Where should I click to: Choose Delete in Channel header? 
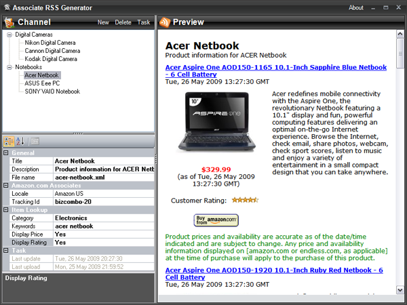point(123,22)
